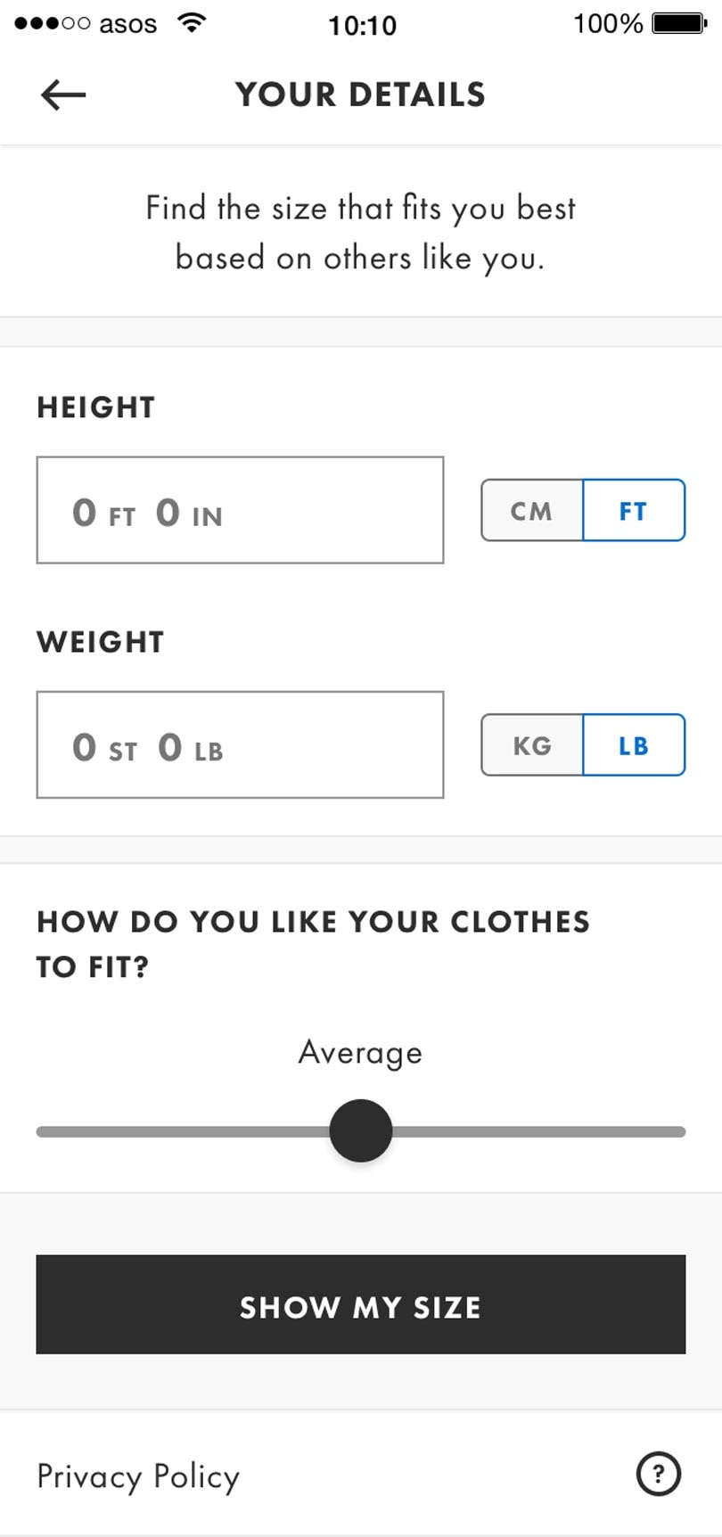This screenshot has width=722, height=1537.
Task: Click the fit preference slider handle
Action: pos(361,1130)
